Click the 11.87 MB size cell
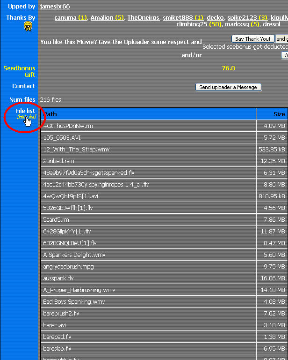The width and height of the screenshot is (288, 360). click(x=272, y=231)
